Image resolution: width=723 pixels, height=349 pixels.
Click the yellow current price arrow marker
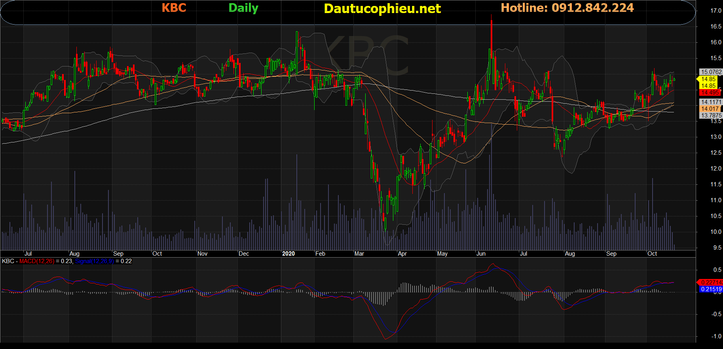tap(698, 79)
